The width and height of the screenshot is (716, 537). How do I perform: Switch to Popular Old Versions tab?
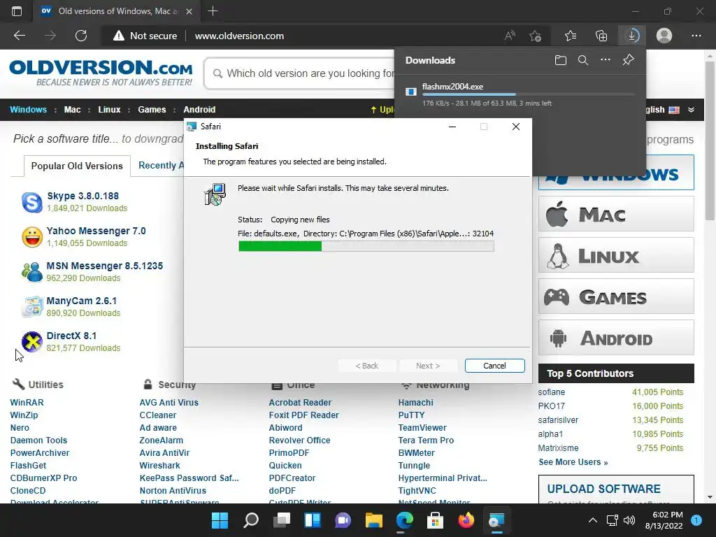[77, 166]
